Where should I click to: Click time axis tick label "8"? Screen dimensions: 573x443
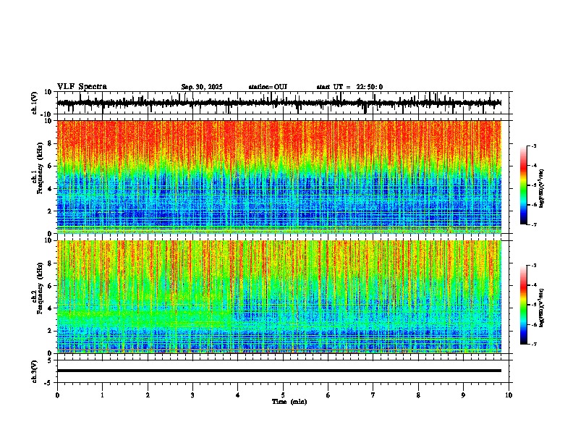(x=418, y=395)
